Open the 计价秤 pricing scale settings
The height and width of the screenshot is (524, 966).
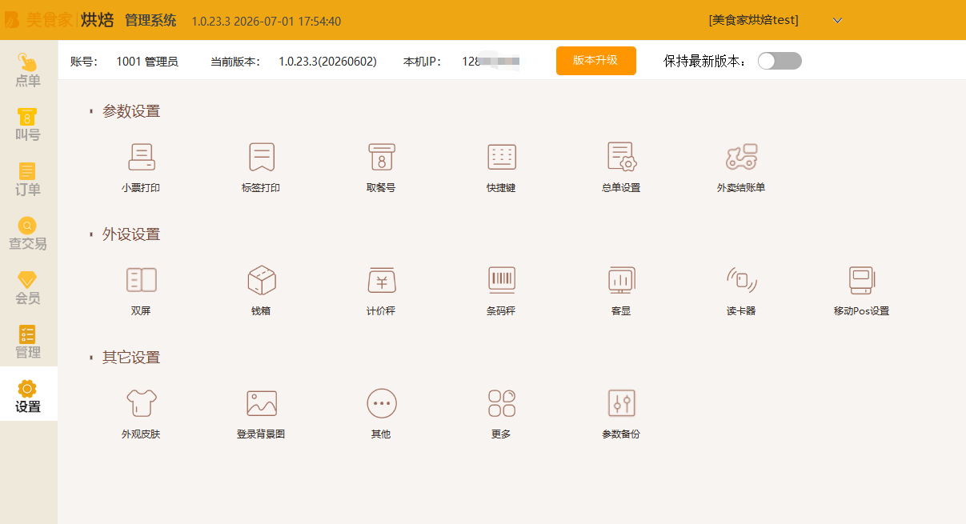pos(381,290)
